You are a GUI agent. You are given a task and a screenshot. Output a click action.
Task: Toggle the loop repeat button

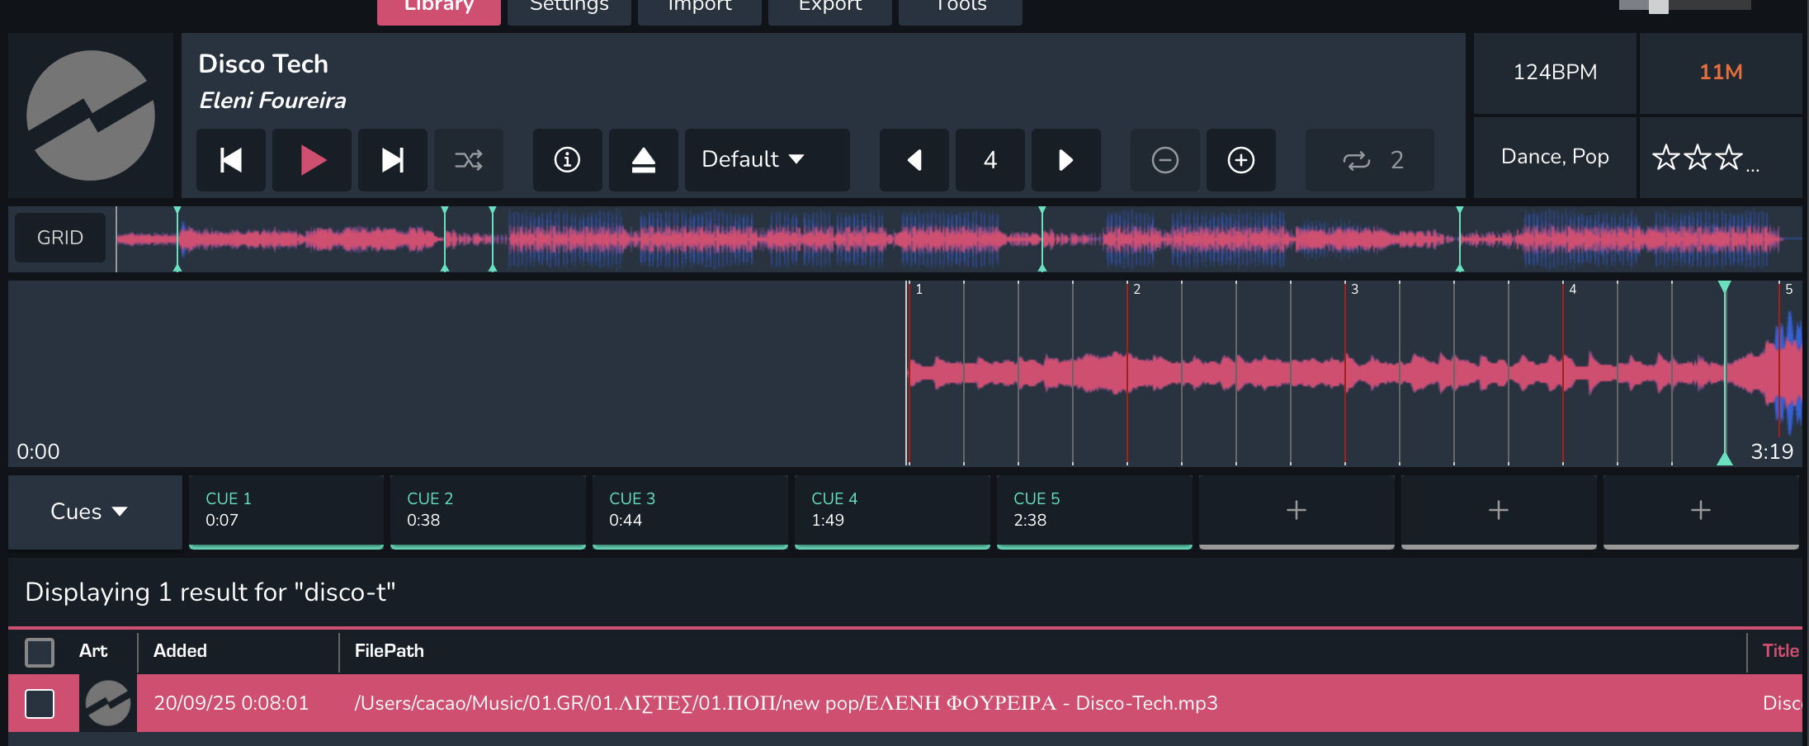[1369, 160]
